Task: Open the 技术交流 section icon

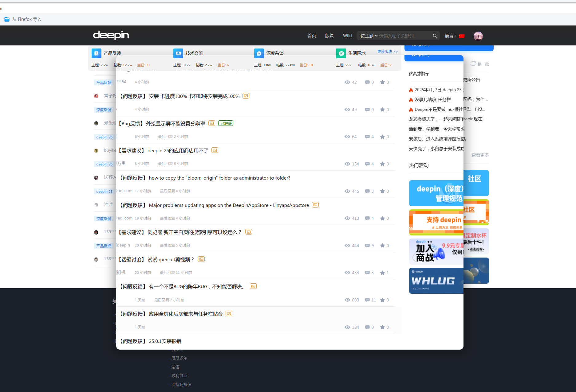Action: tap(178, 53)
